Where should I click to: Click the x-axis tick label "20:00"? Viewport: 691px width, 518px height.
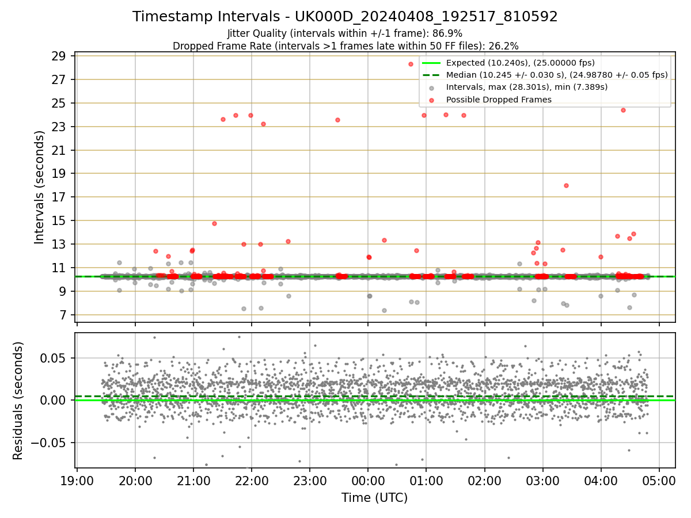135,481
